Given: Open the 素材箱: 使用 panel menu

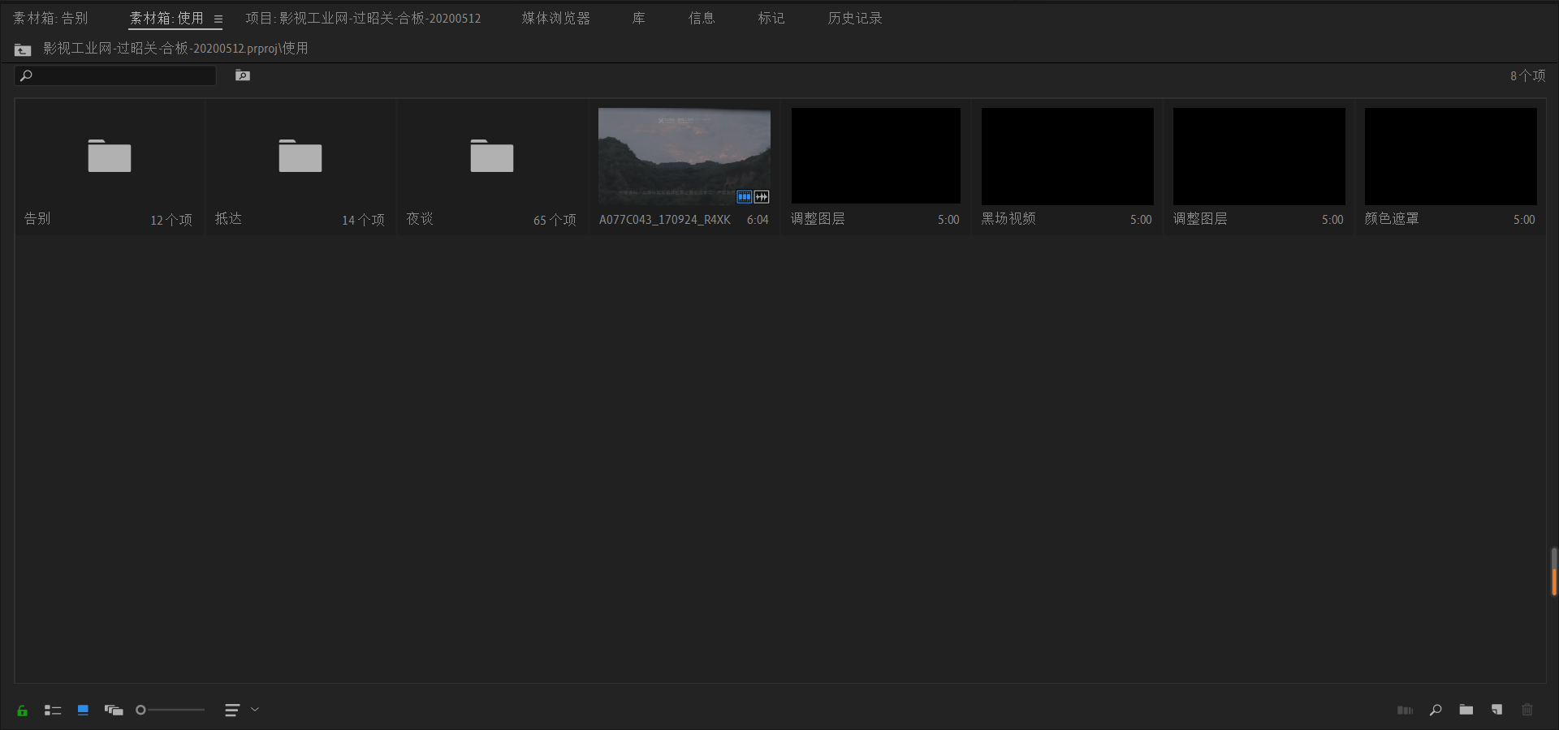Looking at the screenshot, I should [x=218, y=19].
